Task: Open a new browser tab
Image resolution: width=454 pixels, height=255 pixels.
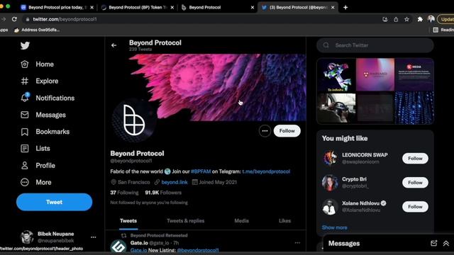Action: coord(345,8)
